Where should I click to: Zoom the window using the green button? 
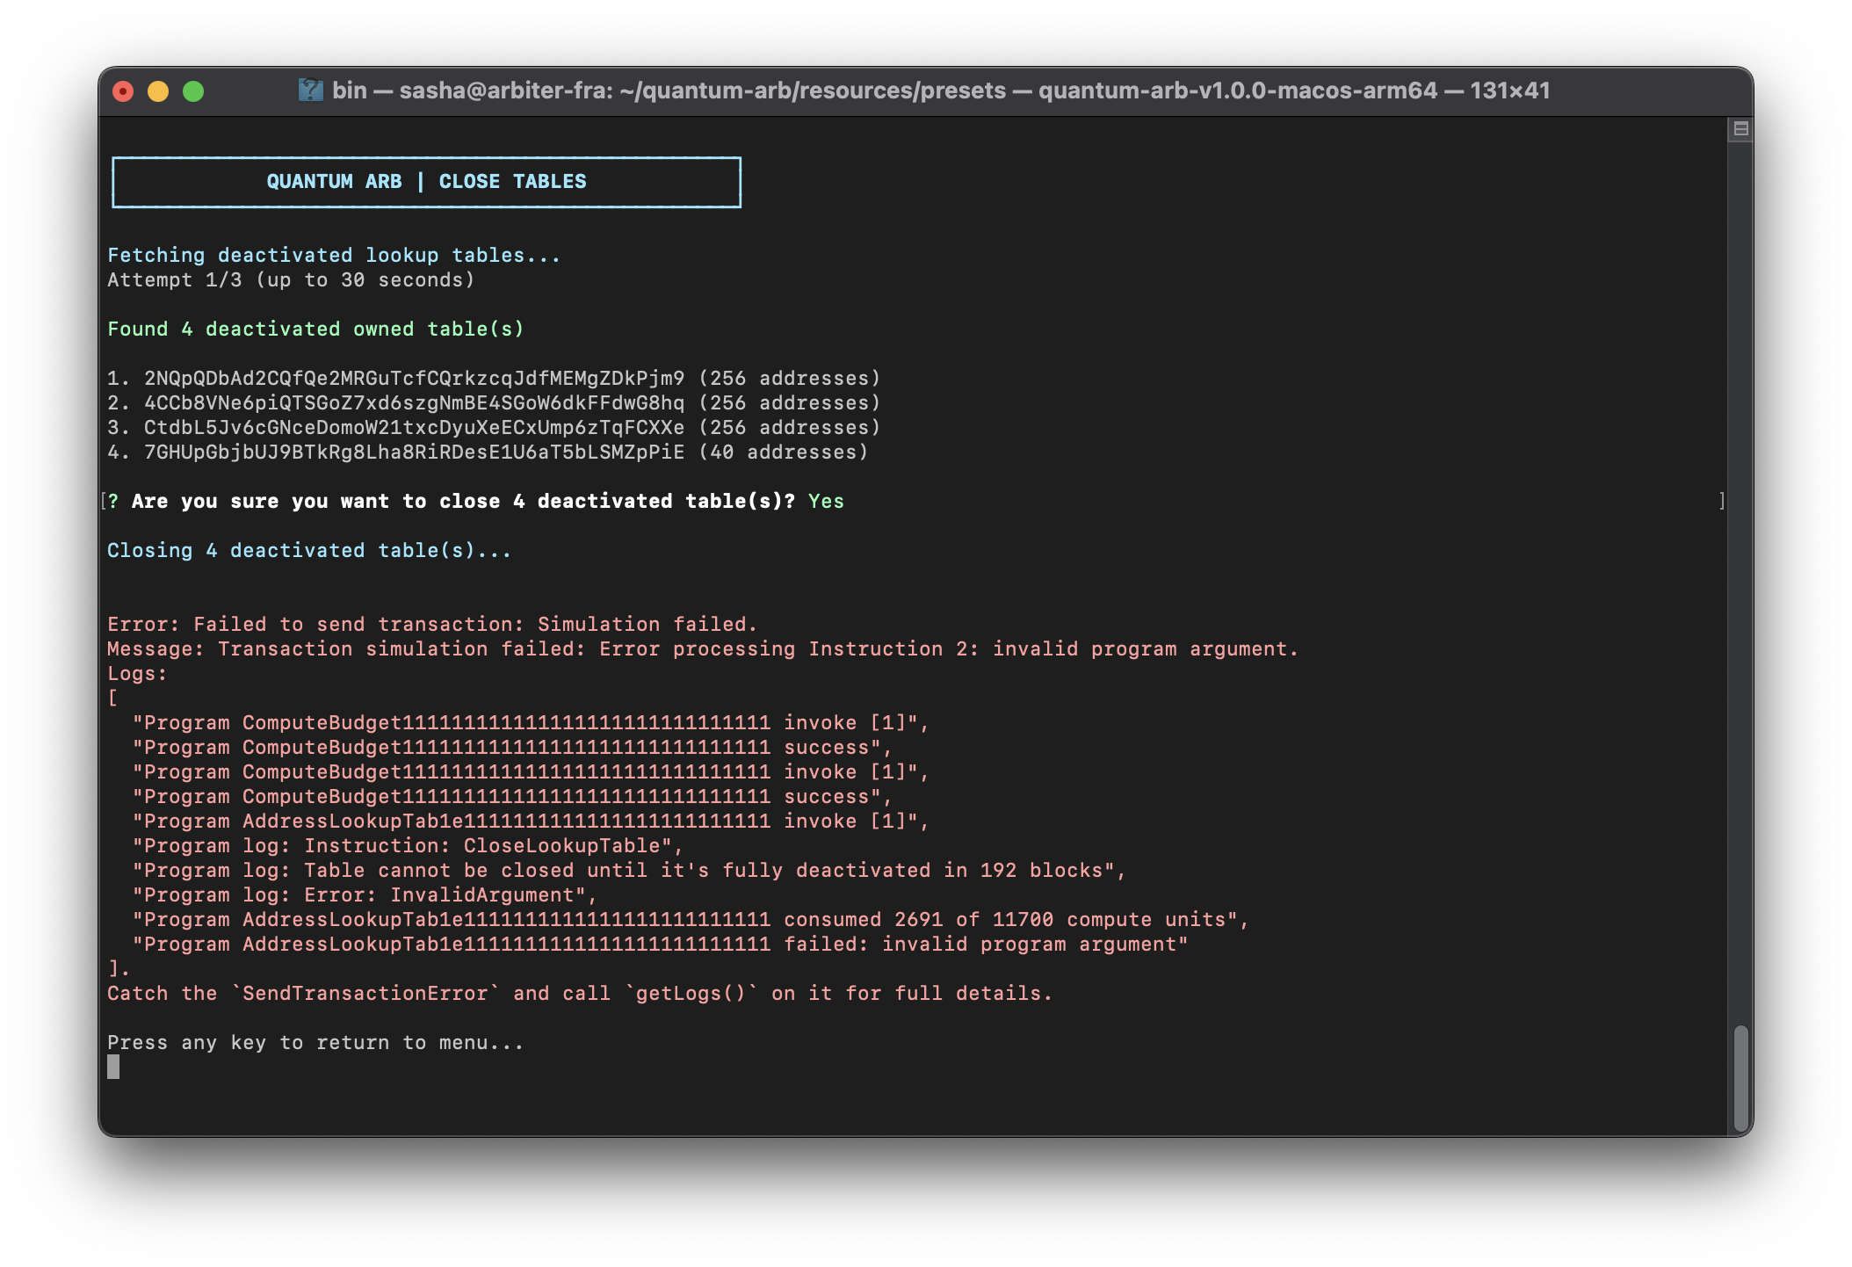(193, 91)
